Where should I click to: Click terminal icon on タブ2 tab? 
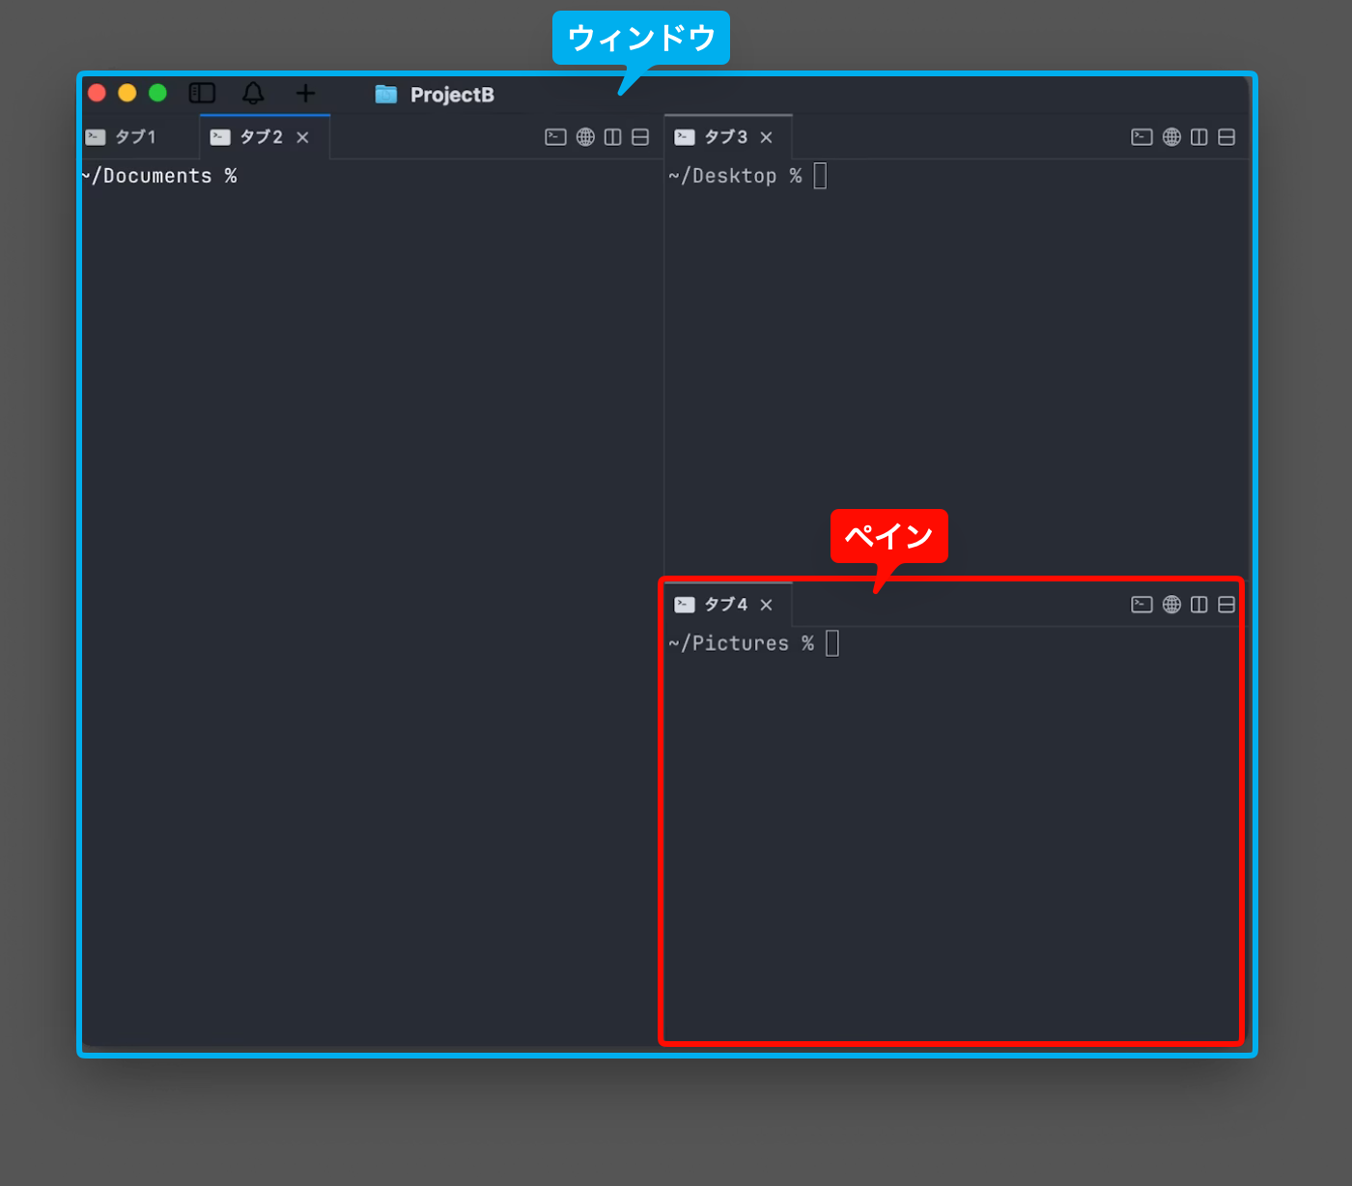[220, 137]
